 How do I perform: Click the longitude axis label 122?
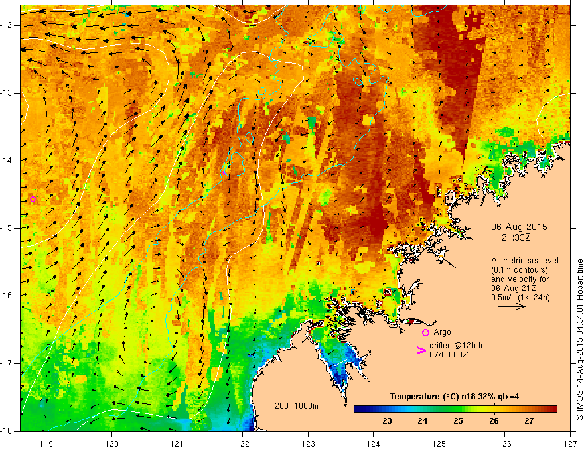[x=242, y=444]
